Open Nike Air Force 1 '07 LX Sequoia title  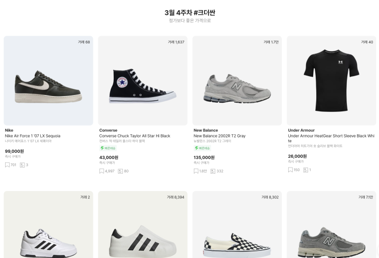[x=33, y=136]
